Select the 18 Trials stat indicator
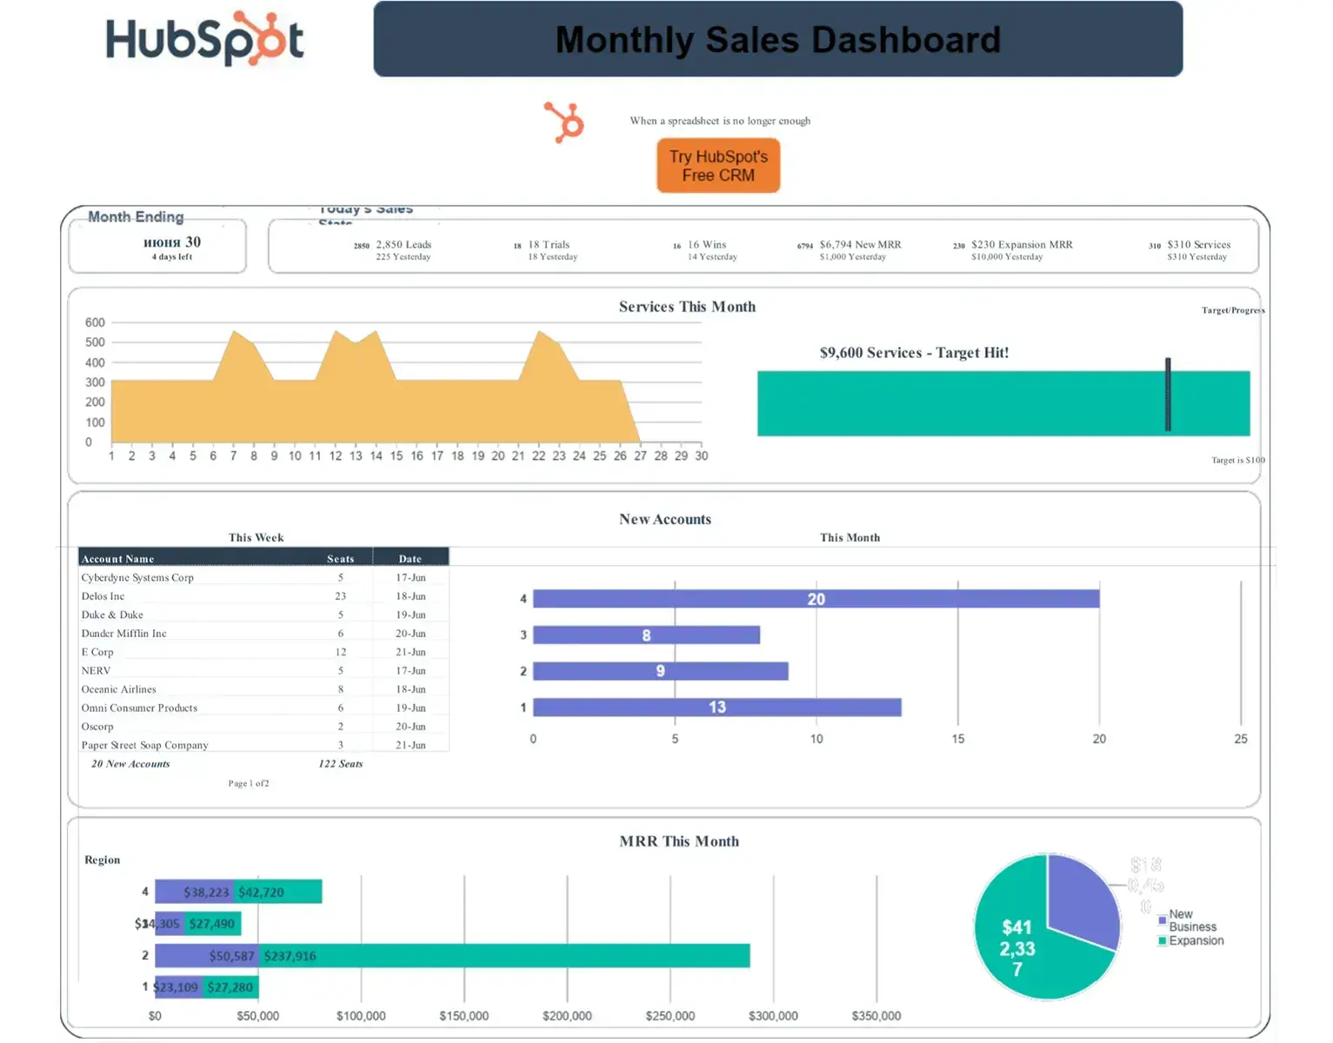 pyautogui.click(x=517, y=246)
